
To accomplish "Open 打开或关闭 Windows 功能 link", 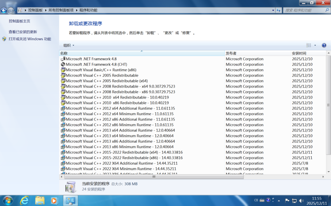I will click(30, 39).
